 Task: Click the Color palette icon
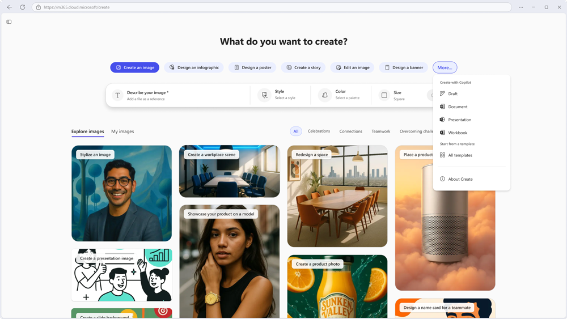(x=325, y=95)
